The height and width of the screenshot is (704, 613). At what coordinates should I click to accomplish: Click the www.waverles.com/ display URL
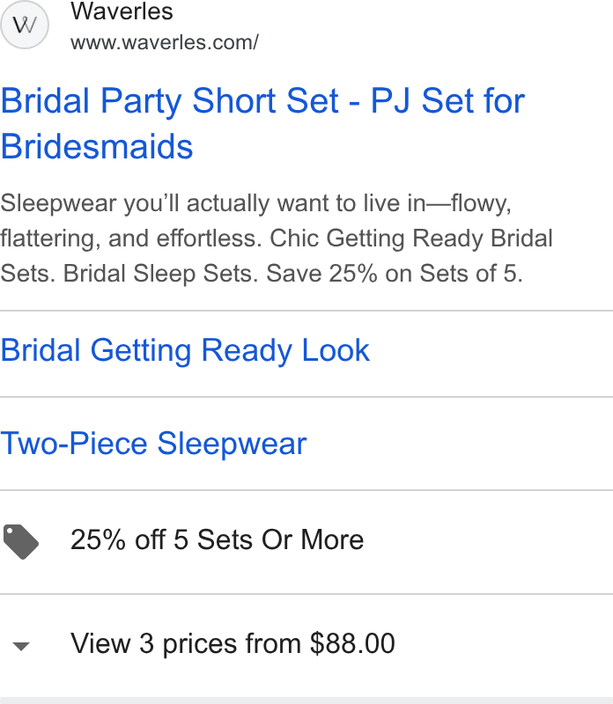pyautogui.click(x=165, y=42)
